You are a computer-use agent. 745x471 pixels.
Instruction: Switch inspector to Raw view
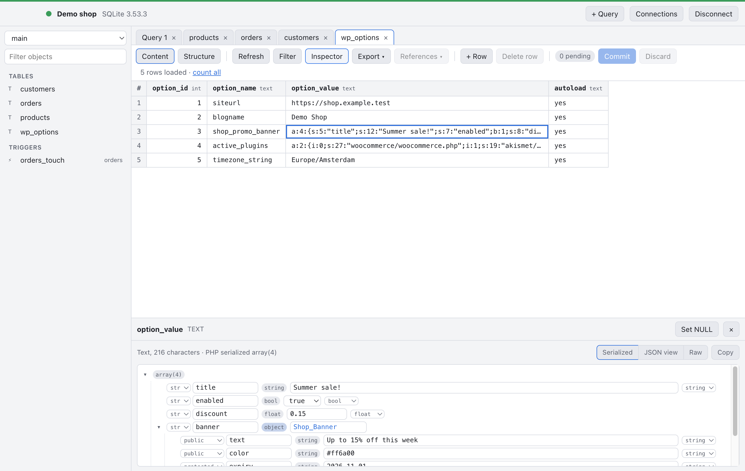(x=695, y=352)
